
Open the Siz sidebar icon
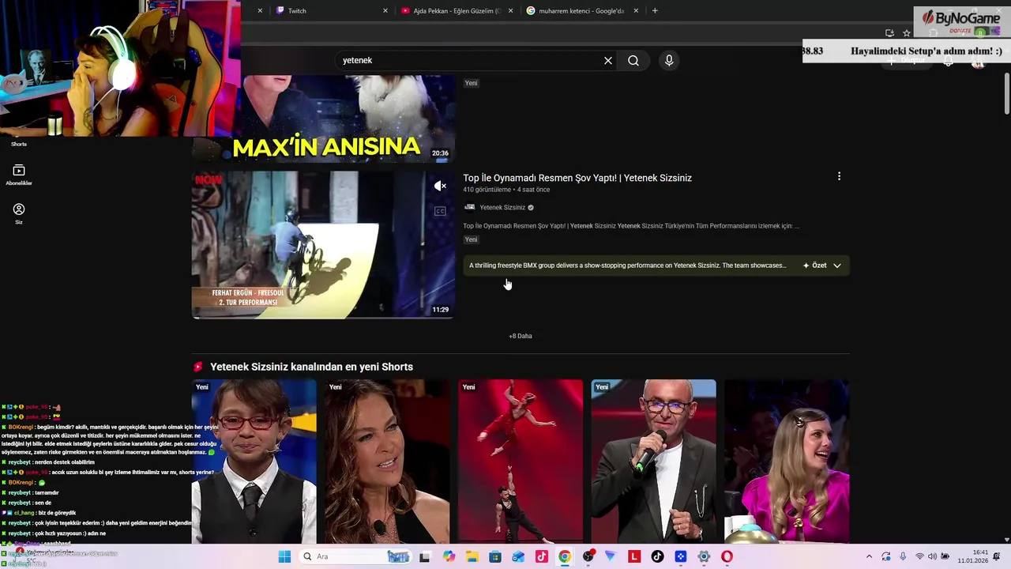point(19,213)
